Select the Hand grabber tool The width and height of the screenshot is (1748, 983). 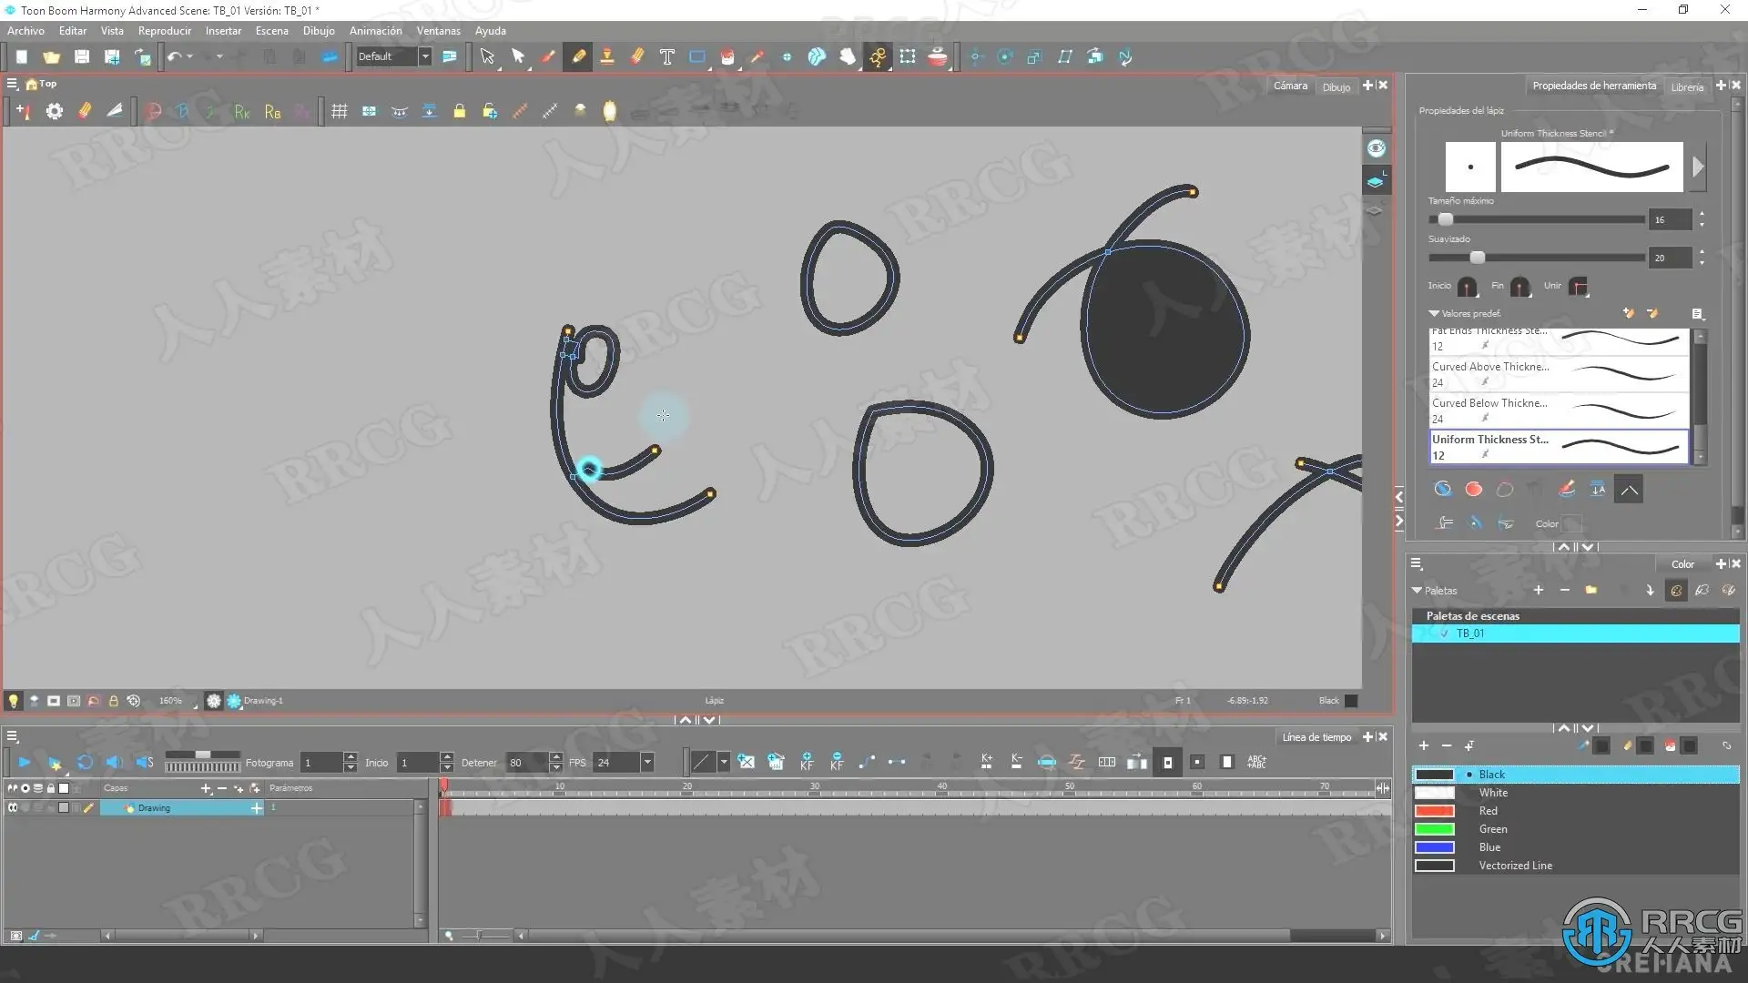point(847,56)
